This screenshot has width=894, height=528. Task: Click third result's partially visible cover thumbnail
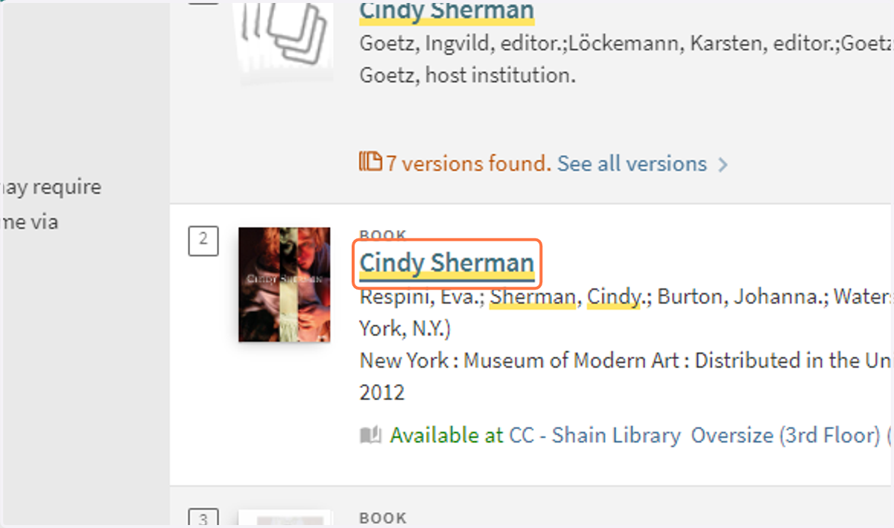285,519
